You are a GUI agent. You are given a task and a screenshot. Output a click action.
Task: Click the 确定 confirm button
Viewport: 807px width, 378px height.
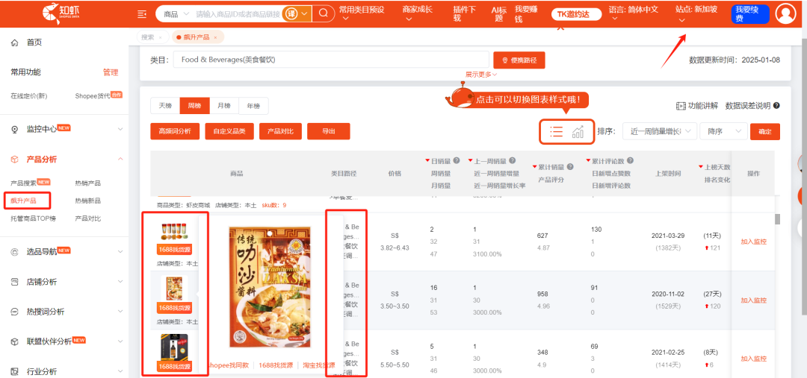(x=765, y=131)
